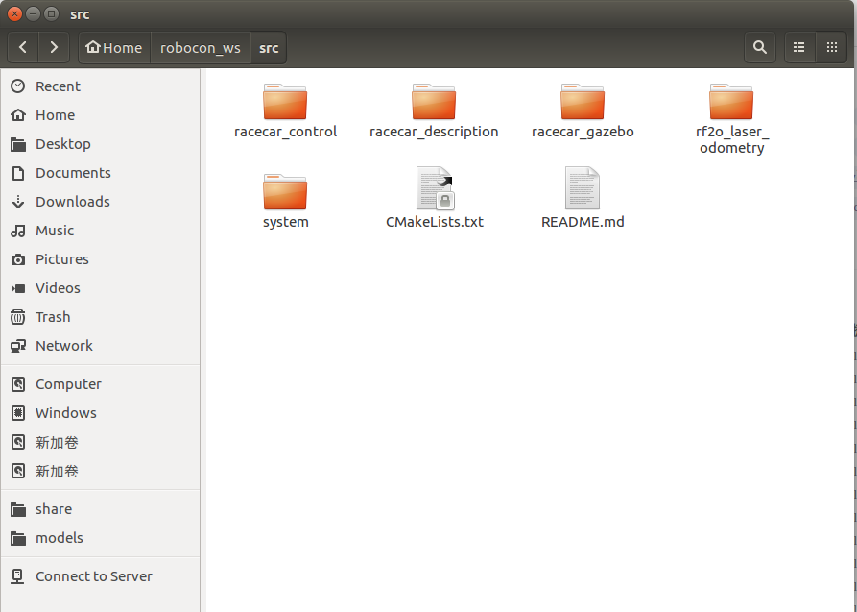Image resolution: width=857 pixels, height=612 pixels.
Task: Select the rf2o_laser_odometry folder icon
Action: (x=731, y=102)
